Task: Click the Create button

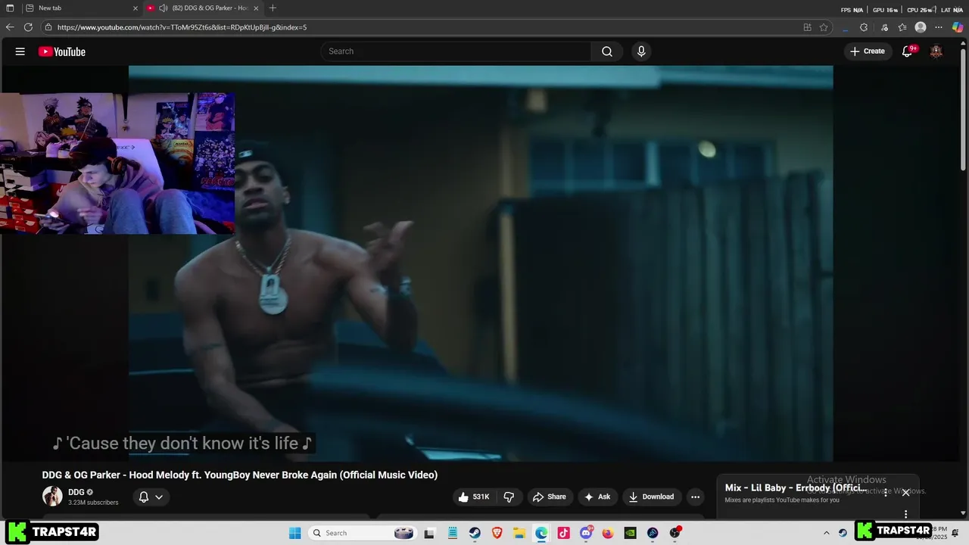Action: point(868,51)
